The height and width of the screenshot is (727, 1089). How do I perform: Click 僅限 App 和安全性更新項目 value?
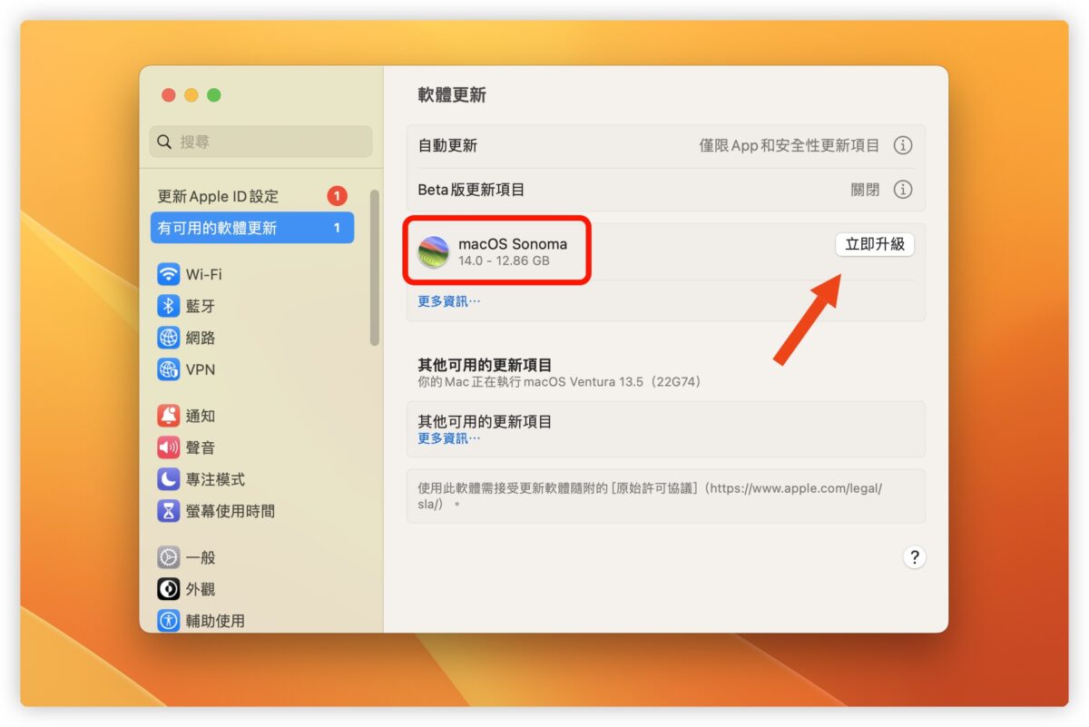click(x=789, y=145)
